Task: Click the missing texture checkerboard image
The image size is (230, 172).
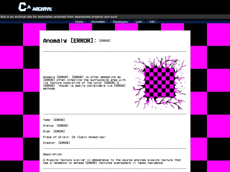Action: pyautogui.click(x=160, y=83)
